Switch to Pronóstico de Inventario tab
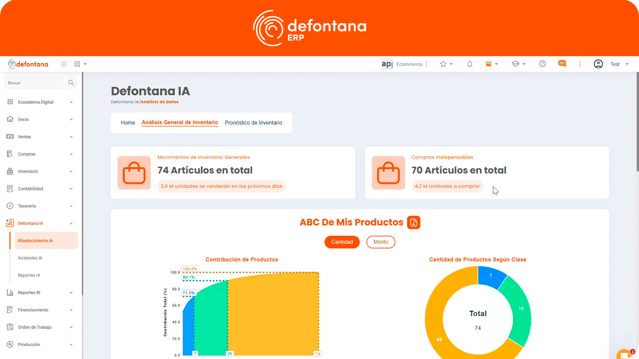Screen dimensions: 639x359 [x=253, y=123]
